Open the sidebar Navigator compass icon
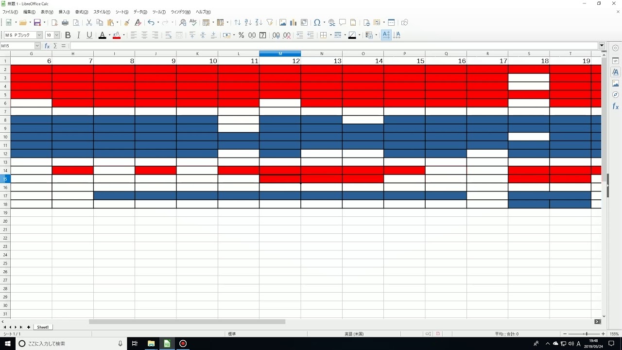This screenshot has height=350, width=622. click(x=615, y=95)
